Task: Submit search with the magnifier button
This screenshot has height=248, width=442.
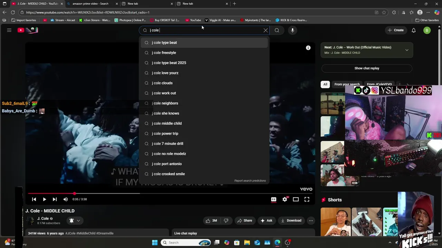Action: [x=277, y=30]
